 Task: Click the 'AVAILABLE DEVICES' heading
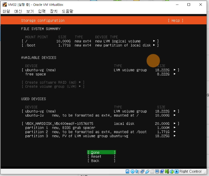39,58
